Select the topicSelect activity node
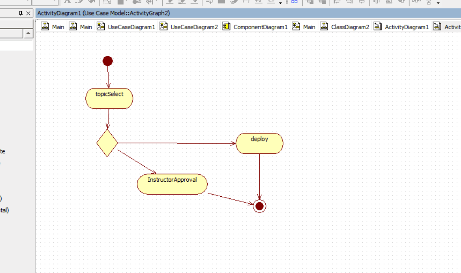The height and width of the screenshot is (273, 461). pos(109,98)
